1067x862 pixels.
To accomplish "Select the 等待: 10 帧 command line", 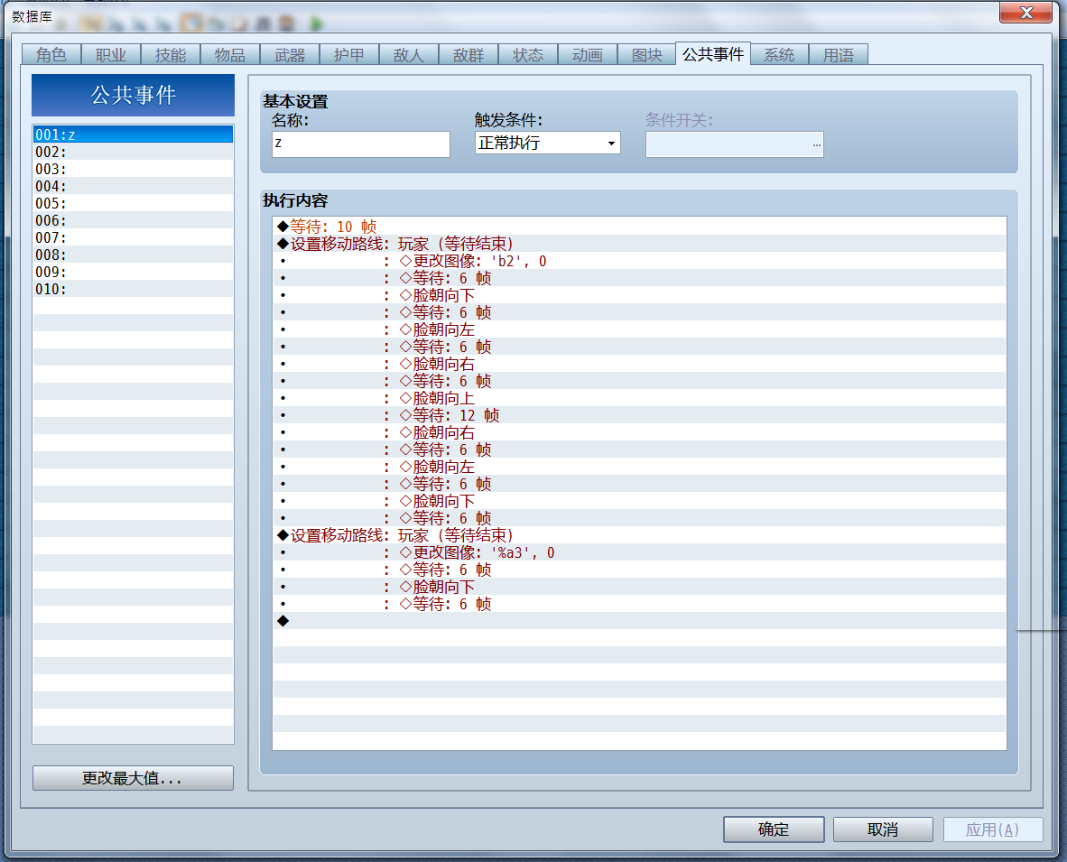I will (639, 227).
